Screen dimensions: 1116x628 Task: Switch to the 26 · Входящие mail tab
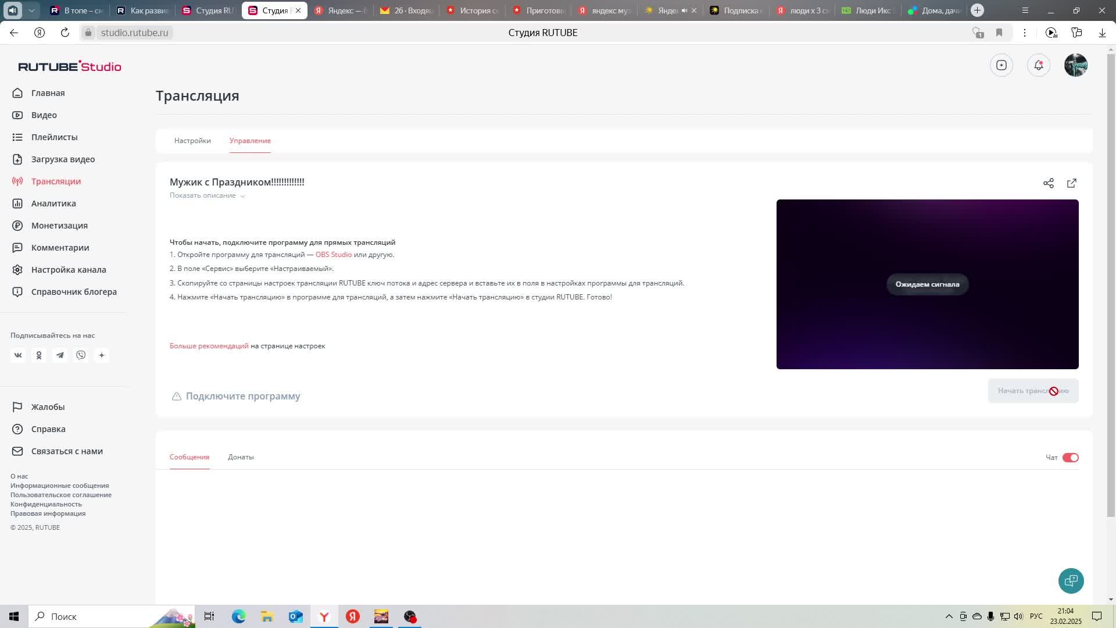point(406,10)
